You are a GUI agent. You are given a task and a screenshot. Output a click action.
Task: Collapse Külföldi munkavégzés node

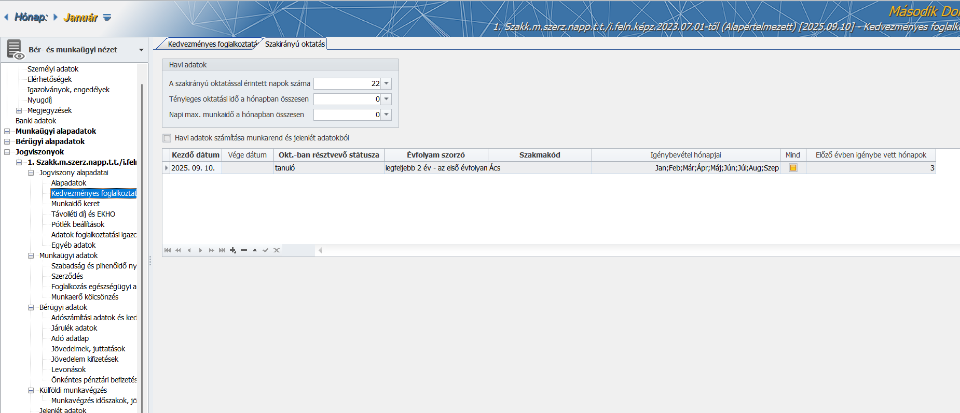(31, 390)
